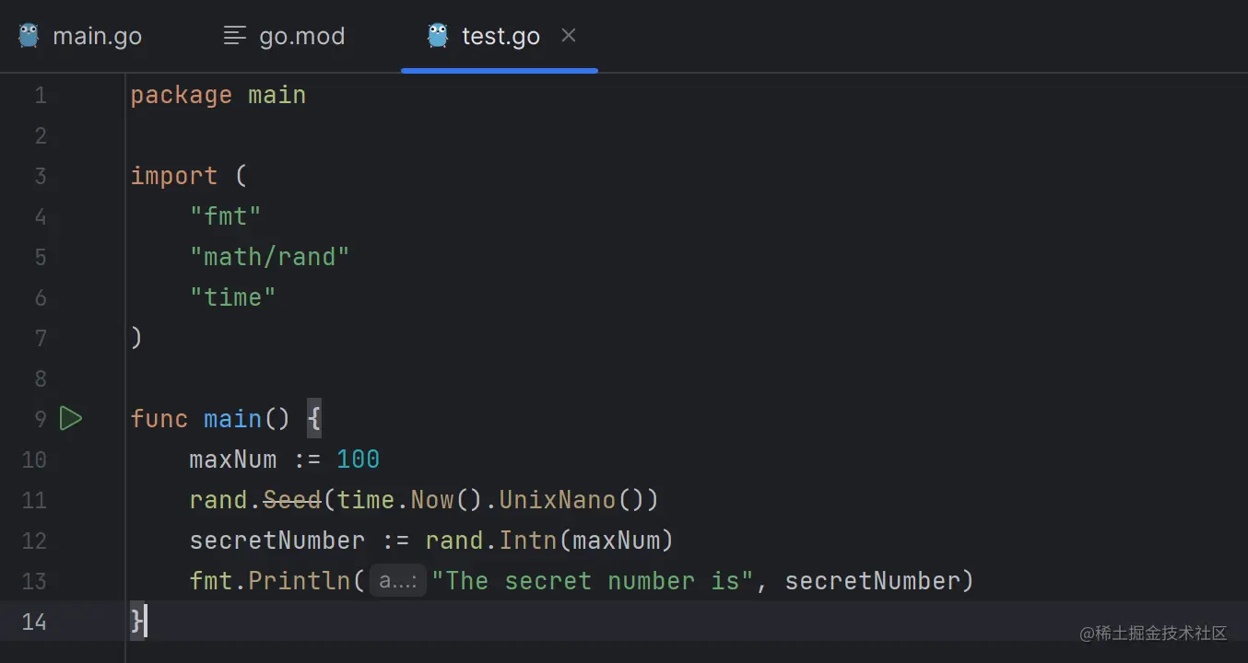
Task: Click the Intn method call
Action: click(528, 541)
